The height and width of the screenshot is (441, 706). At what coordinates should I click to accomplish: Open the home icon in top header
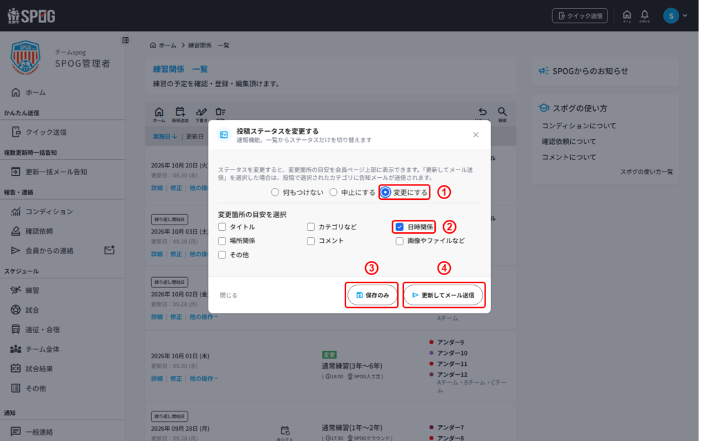(x=627, y=16)
